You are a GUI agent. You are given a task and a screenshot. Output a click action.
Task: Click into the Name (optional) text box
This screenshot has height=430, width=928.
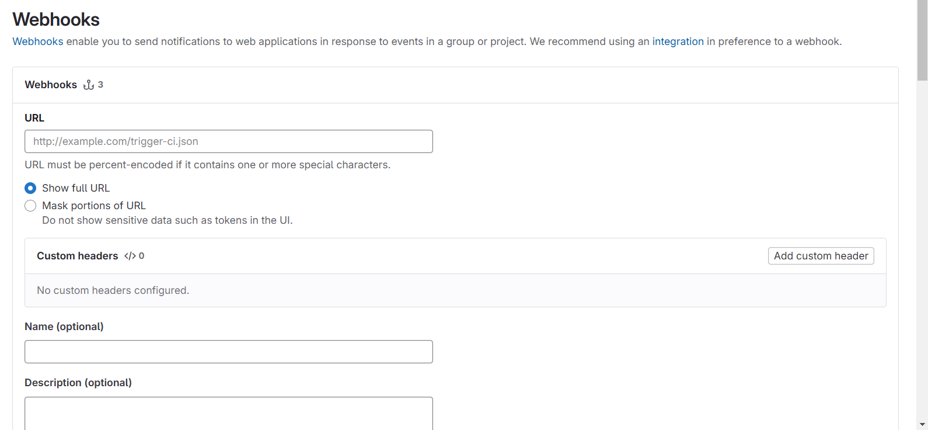click(x=228, y=352)
